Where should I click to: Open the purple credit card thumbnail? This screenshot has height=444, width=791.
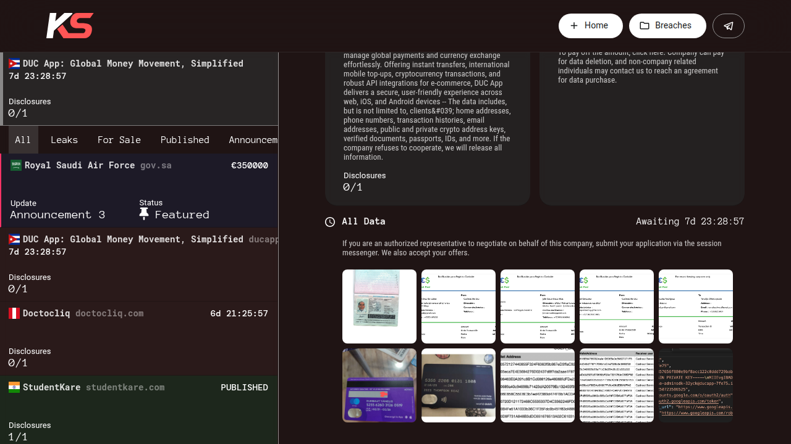379,385
